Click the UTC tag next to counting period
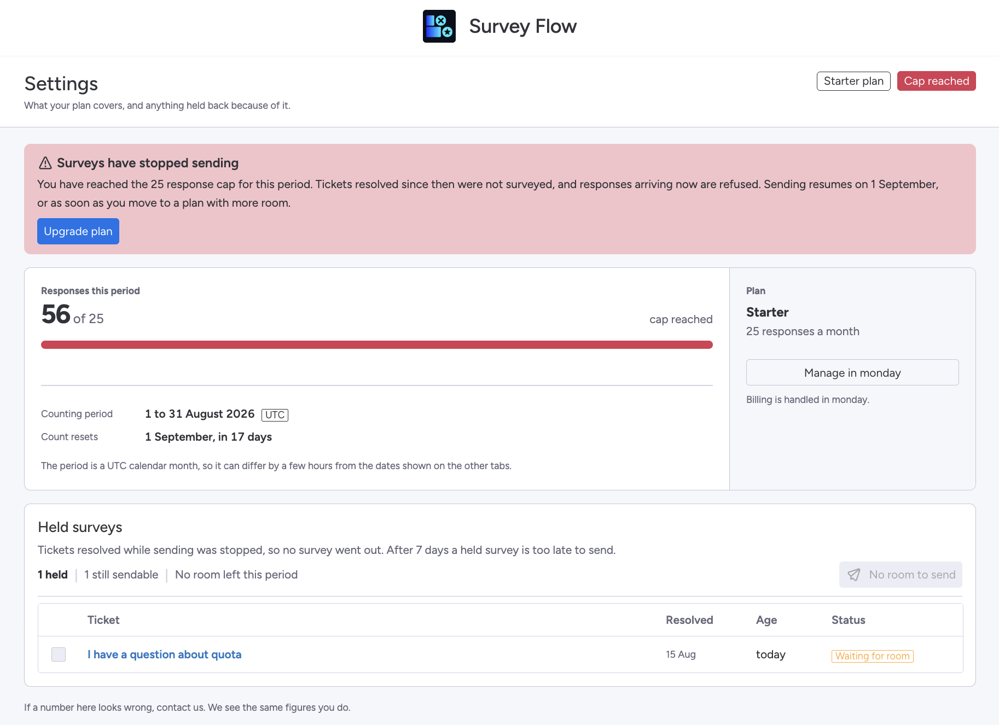 (275, 415)
